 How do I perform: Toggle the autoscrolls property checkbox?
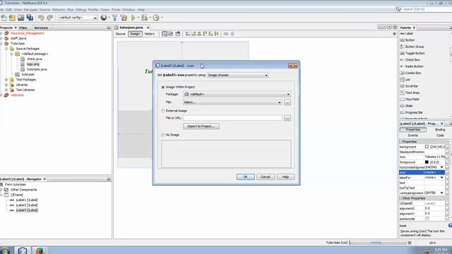[427, 219]
